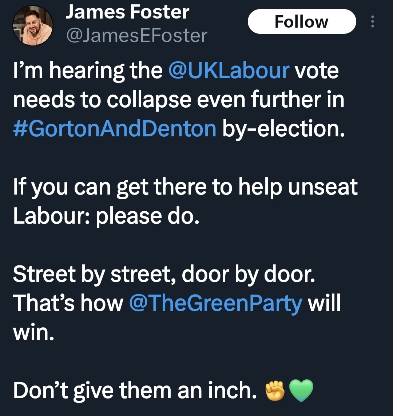The width and height of the screenshot is (393, 416).
Task: Visit the @UKLabour mention
Action: (x=229, y=71)
